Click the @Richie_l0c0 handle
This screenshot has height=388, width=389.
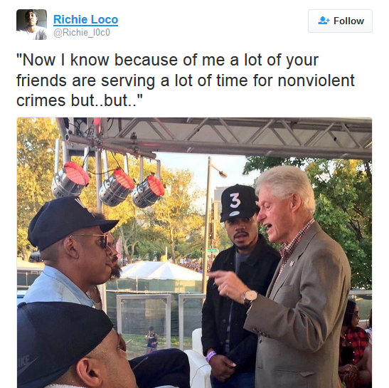click(82, 33)
